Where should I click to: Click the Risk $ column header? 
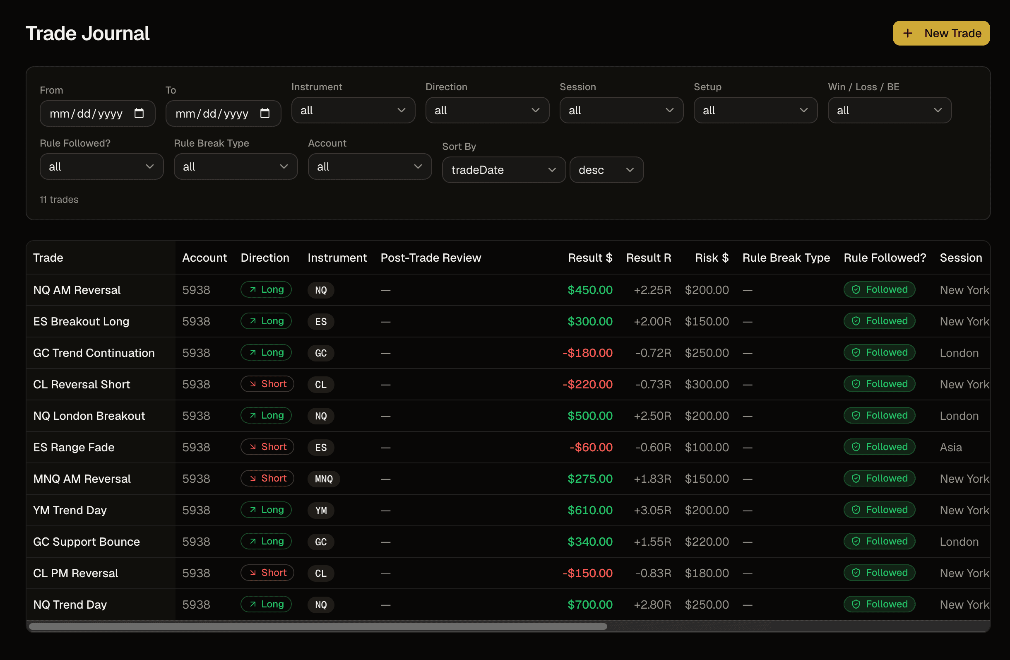point(712,258)
